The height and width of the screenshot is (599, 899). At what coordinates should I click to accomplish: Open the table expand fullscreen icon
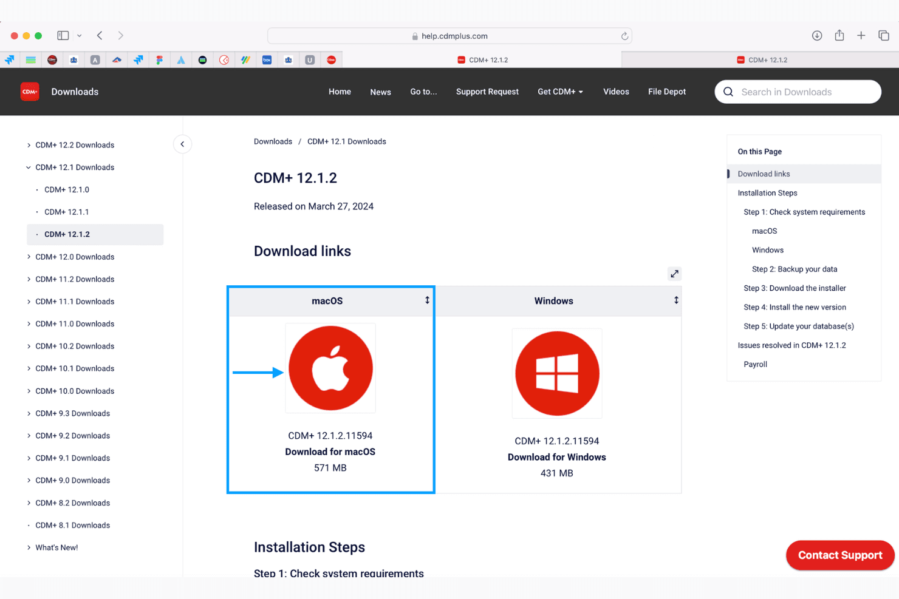click(x=674, y=274)
